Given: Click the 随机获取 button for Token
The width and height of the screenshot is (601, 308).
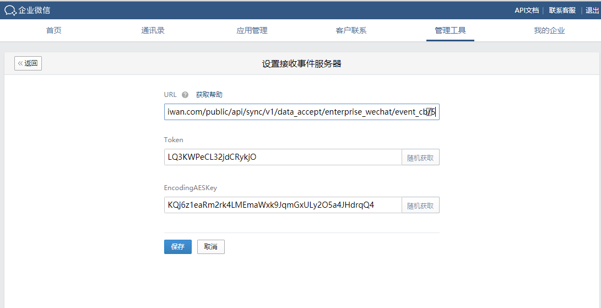Looking at the screenshot, I should tap(420, 157).
